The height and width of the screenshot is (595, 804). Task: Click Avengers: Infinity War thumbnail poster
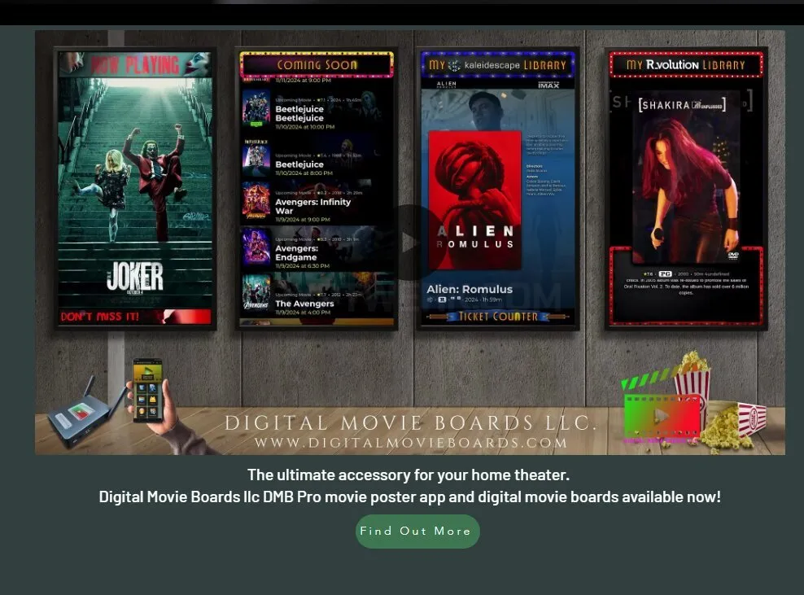click(x=256, y=201)
